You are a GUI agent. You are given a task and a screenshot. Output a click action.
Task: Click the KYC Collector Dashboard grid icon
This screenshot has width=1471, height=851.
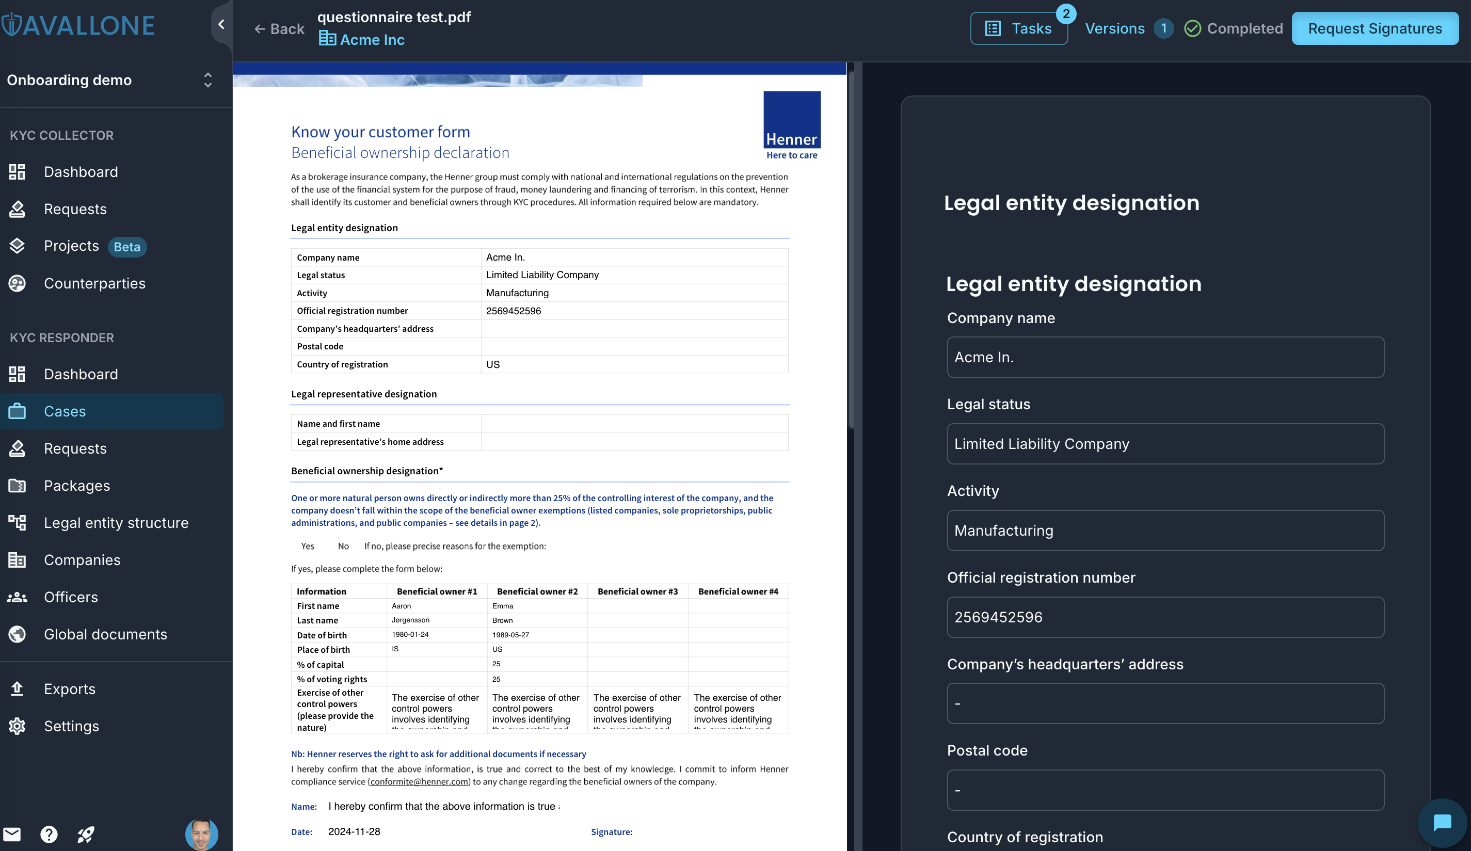point(17,172)
